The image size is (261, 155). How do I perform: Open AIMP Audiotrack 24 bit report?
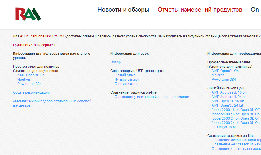229,97
